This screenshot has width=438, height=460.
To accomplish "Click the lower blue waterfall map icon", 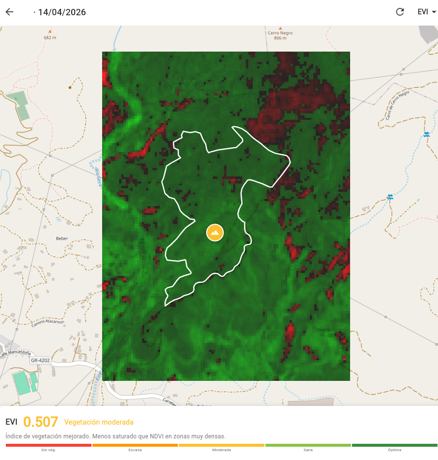I will (x=390, y=197).
